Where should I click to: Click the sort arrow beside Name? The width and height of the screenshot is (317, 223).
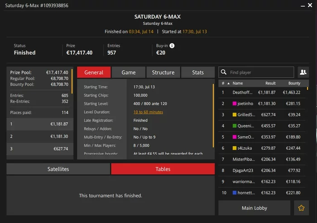tap(228, 83)
